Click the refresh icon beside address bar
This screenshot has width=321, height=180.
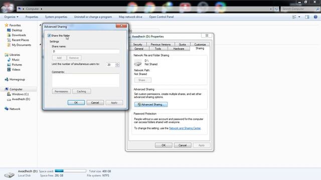[276, 9]
